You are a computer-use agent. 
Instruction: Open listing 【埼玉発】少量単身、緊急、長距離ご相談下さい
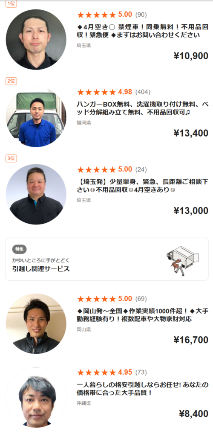[x=143, y=186]
